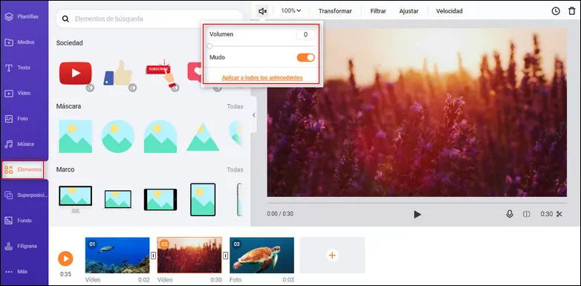
Task: Open the Música sidebar section
Action: point(19,144)
